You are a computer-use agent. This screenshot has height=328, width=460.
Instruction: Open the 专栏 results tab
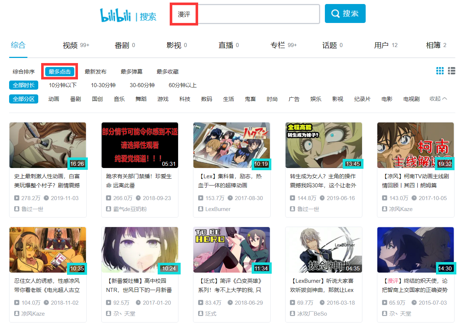point(284,45)
